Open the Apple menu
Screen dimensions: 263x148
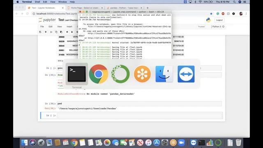point(17,2)
